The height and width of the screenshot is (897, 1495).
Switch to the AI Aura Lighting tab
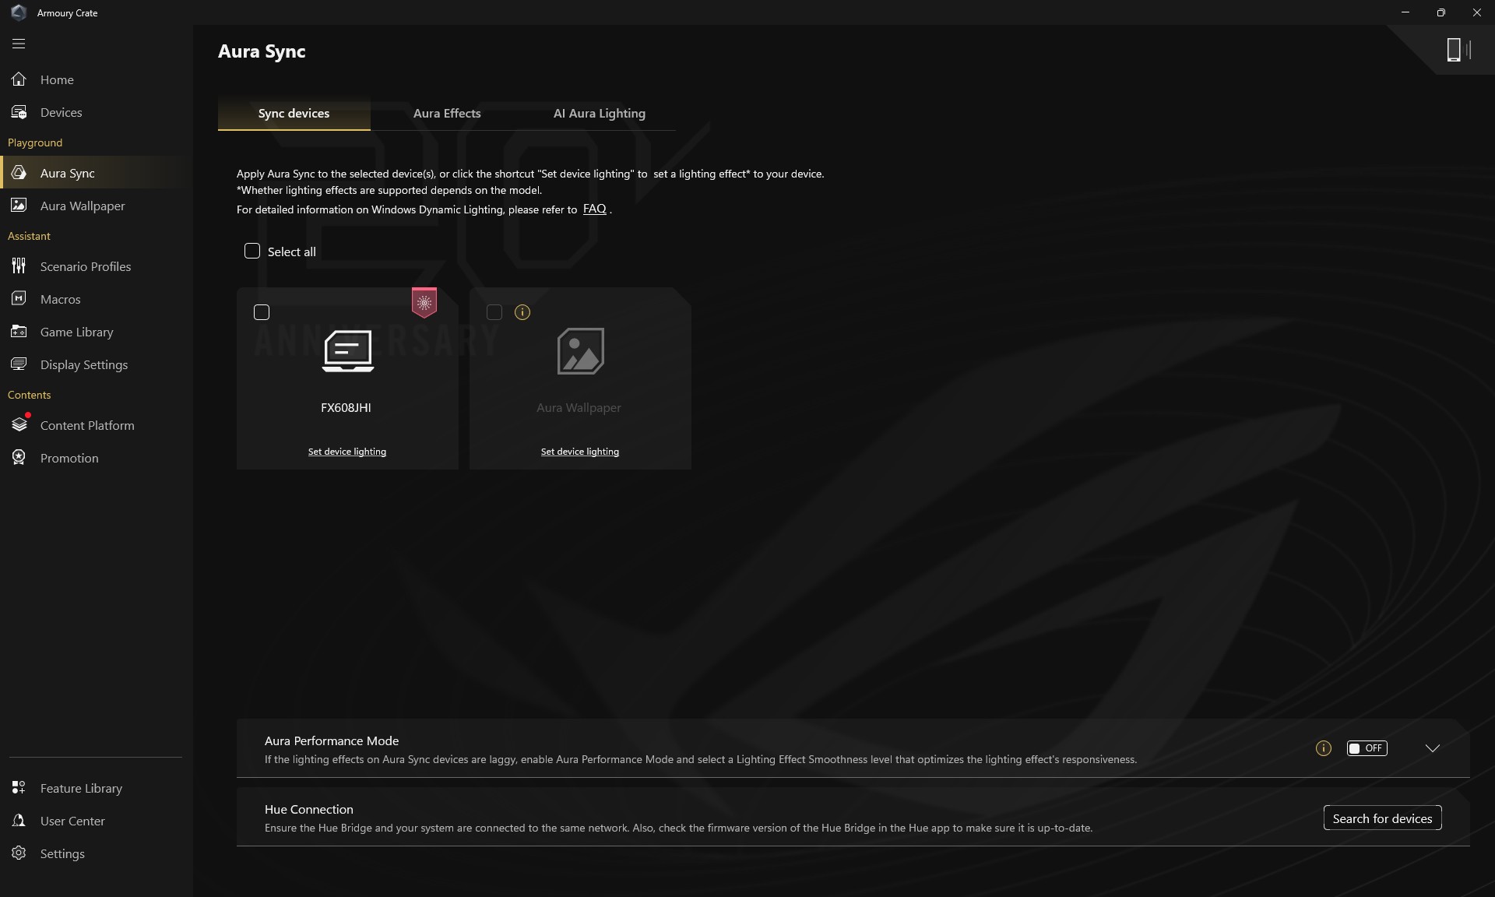[x=600, y=114]
